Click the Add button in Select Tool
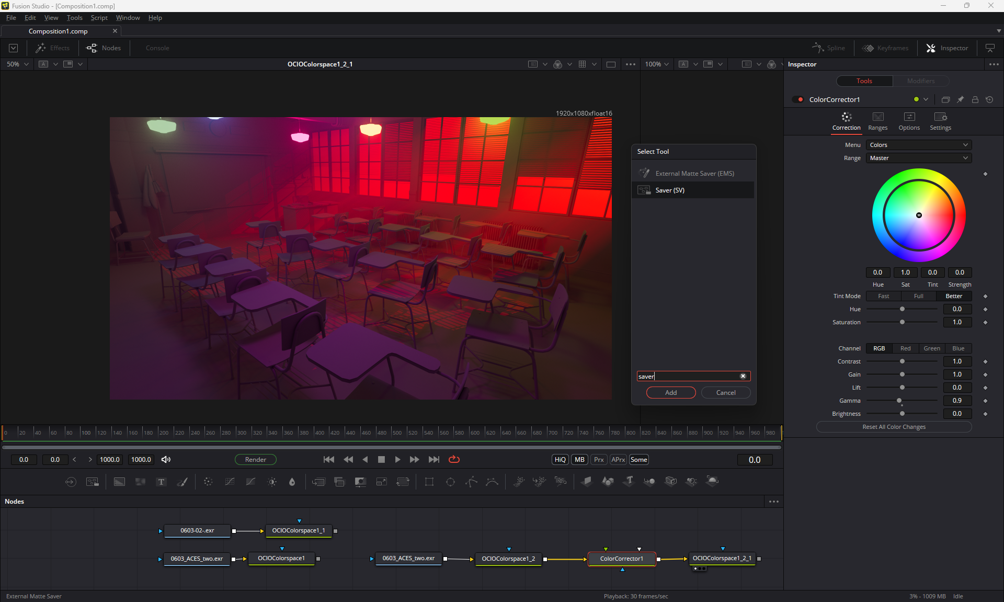This screenshot has width=1004, height=602. 670,392
